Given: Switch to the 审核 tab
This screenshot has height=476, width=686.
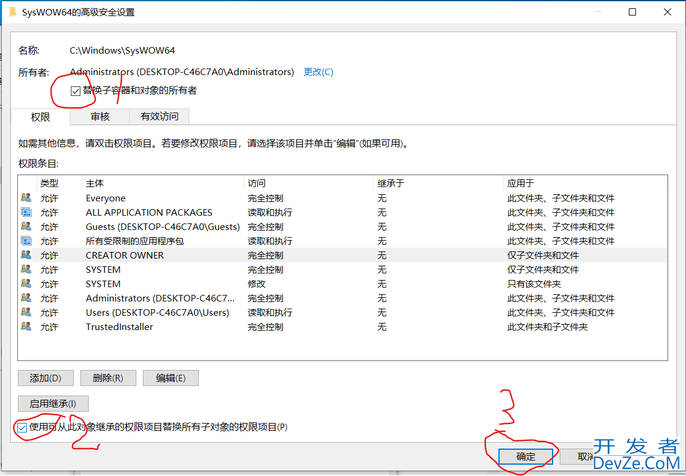Looking at the screenshot, I should pos(100,116).
